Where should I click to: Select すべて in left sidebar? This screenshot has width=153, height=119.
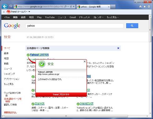click(x=7, y=48)
